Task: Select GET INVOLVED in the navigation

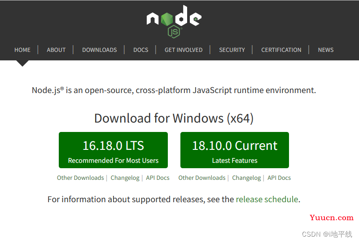Action: pyautogui.click(x=184, y=50)
